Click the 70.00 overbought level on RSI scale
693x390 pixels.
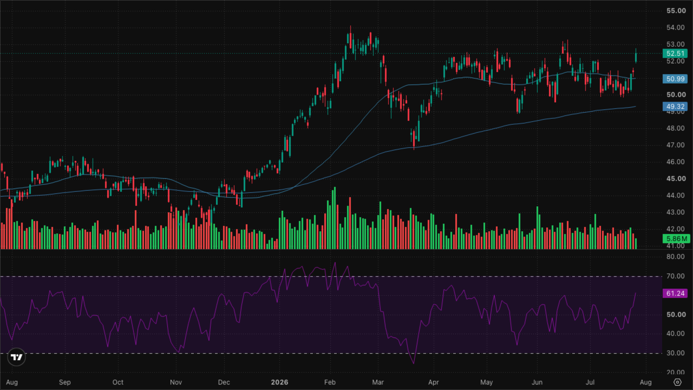point(675,276)
